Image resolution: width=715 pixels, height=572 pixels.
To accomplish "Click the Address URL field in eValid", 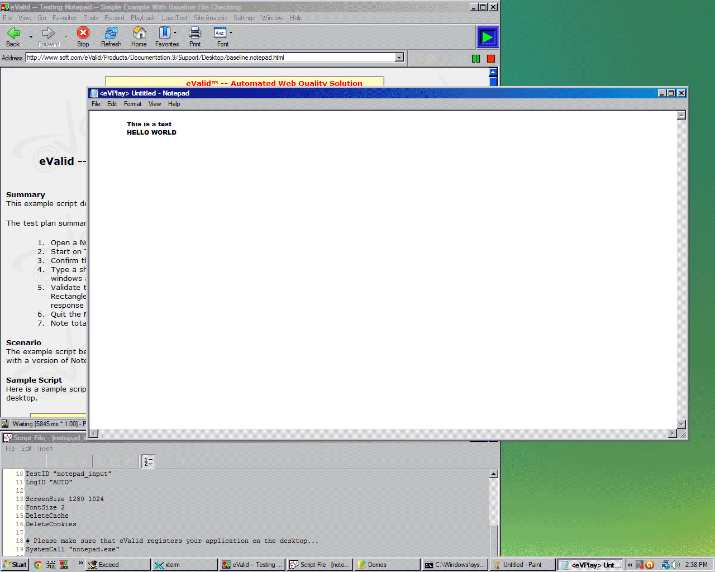I will point(210,58).
